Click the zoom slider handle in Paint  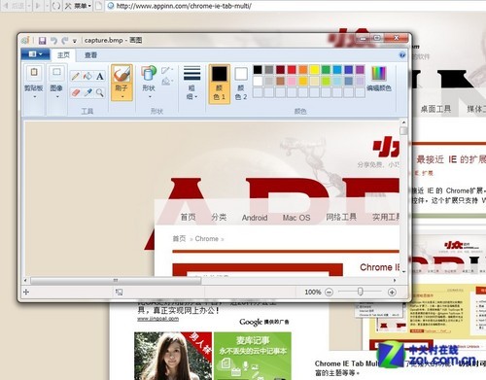tap(360, 292)
